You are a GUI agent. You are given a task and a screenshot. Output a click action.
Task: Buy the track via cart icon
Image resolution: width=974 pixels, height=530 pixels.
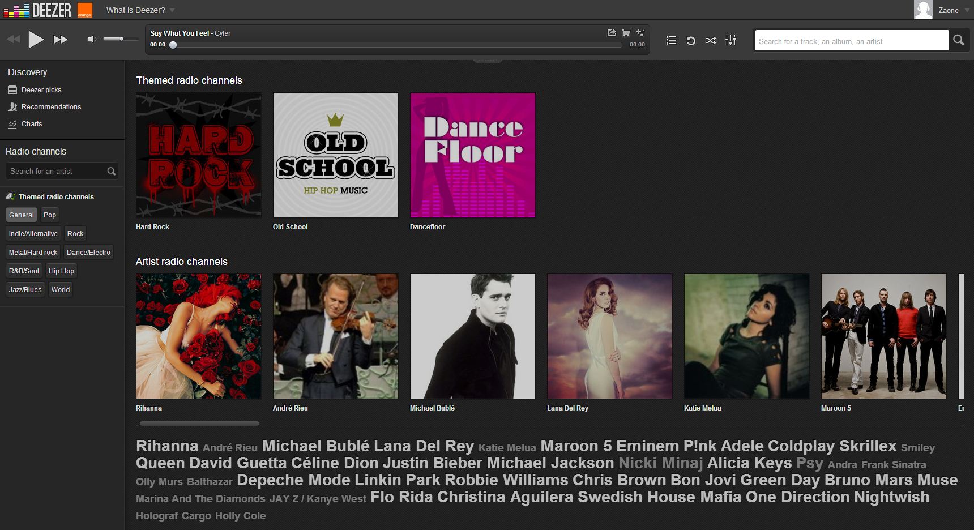626,33
